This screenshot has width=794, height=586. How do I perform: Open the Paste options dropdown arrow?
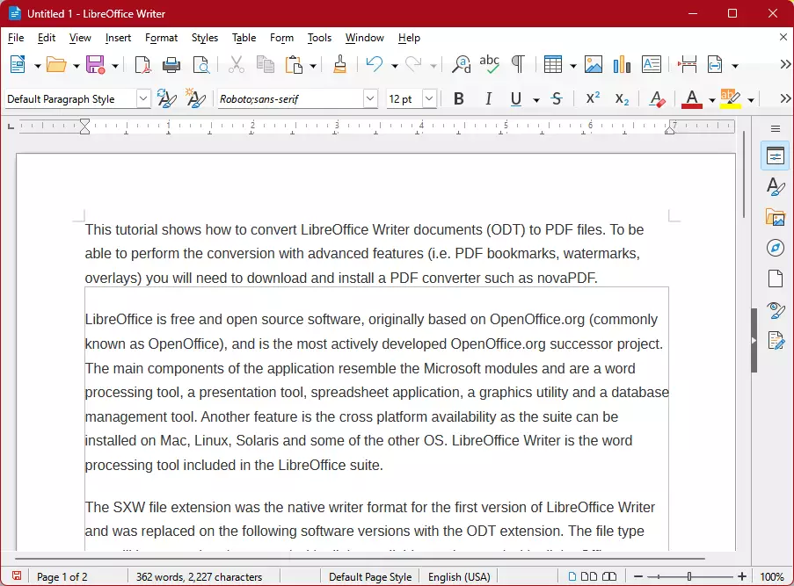pos(313,66)
